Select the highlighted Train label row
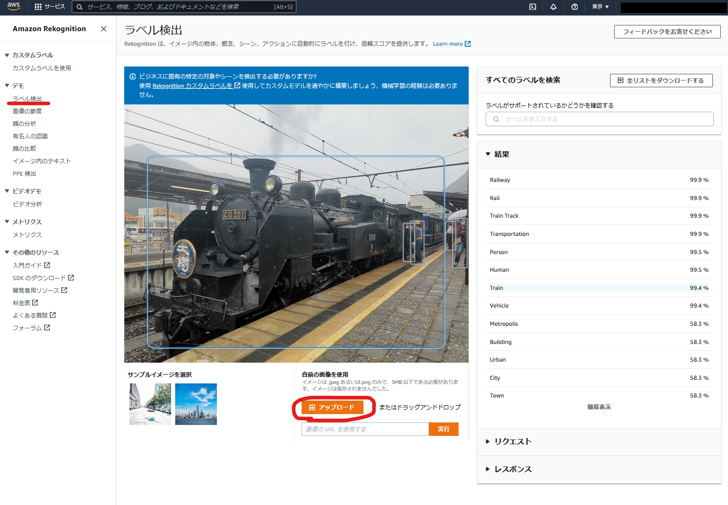This screenshot has height=505, width=728. pyautogui.click(x=599, y=288)
